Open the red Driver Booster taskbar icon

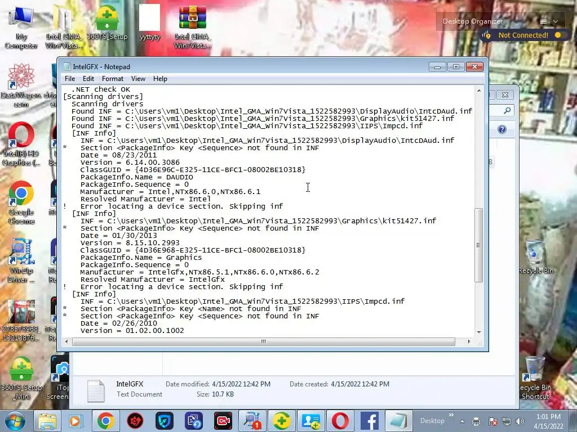click(135, 421)
